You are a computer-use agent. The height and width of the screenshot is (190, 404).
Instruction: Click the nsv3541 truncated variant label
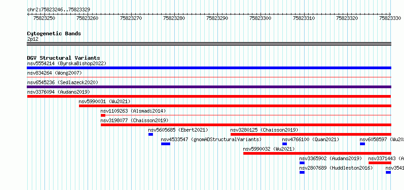(x=395, y=168)
